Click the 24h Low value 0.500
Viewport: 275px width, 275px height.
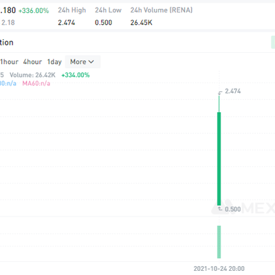pos(103,23)
